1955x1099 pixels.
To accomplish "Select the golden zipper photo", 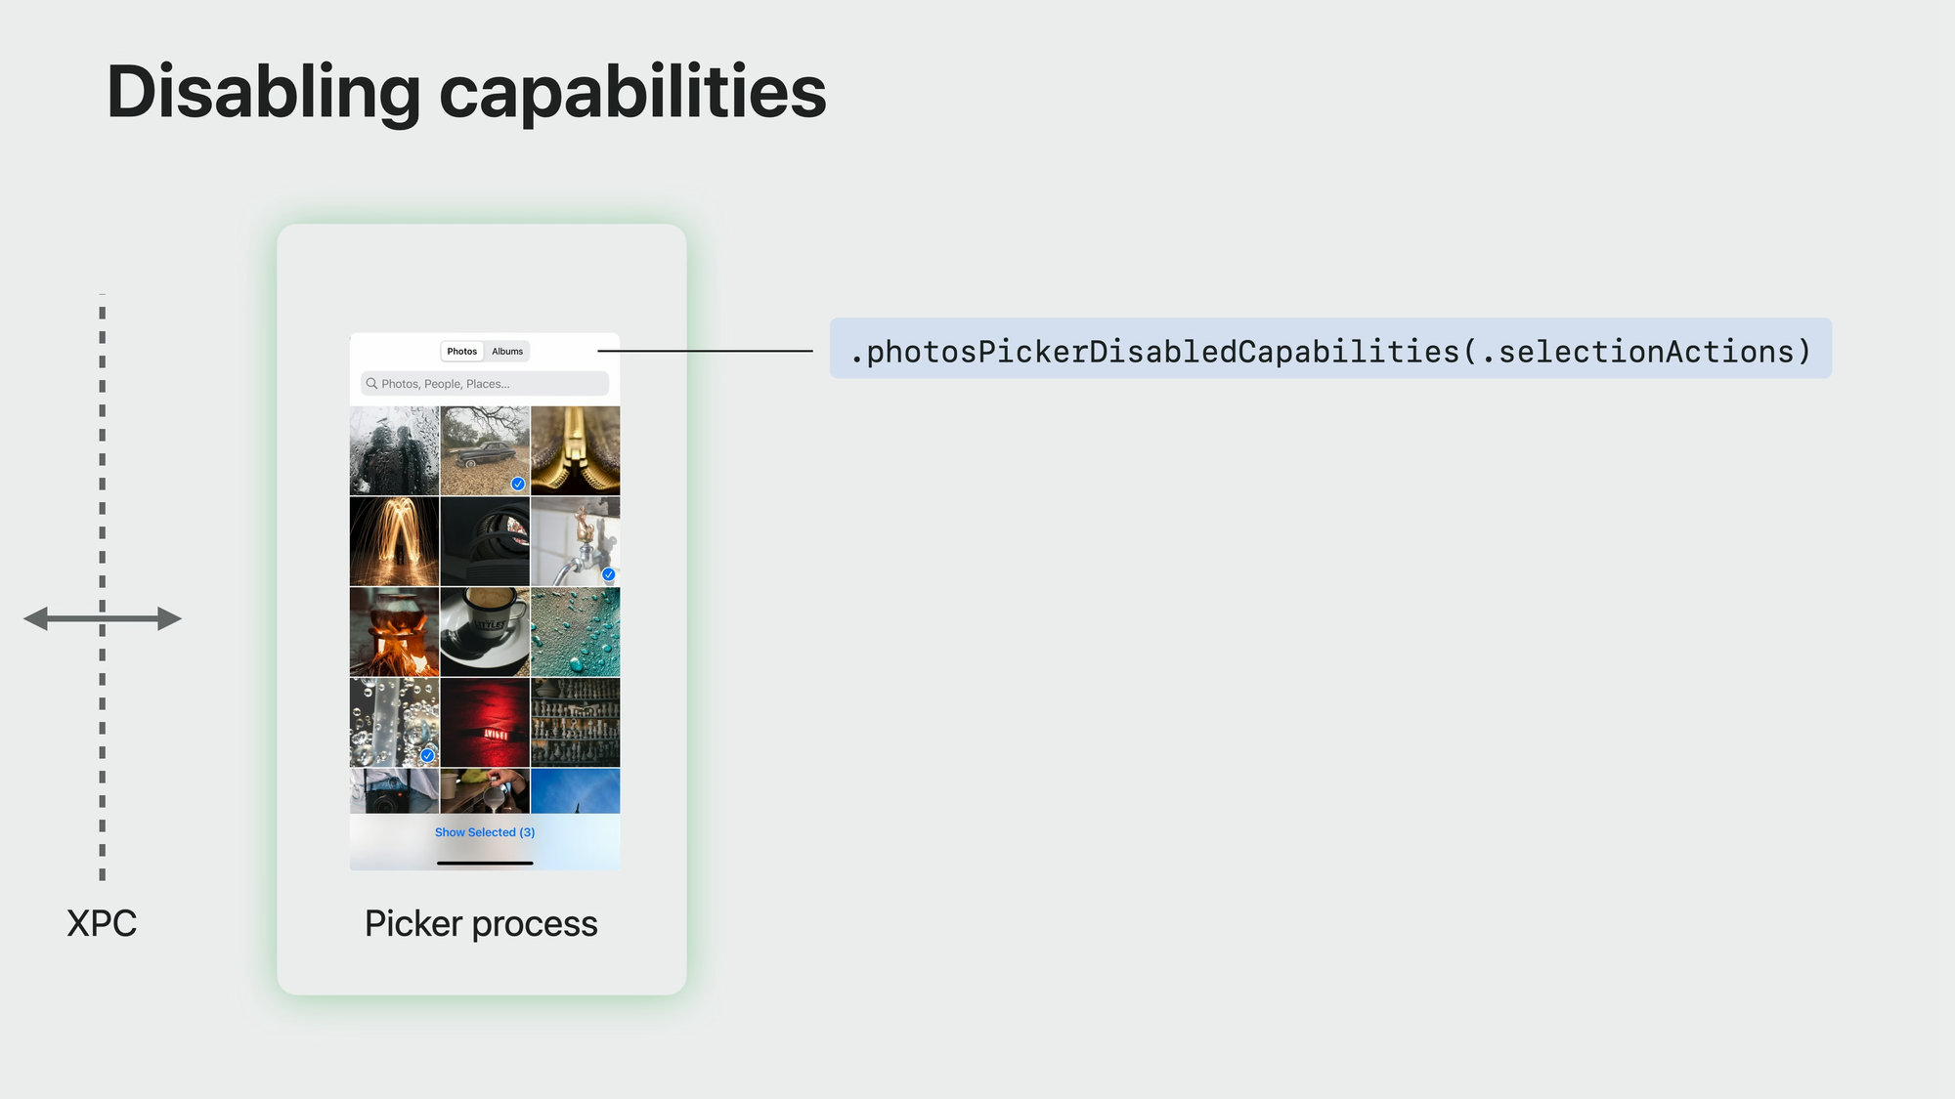I will pos(575,450).
